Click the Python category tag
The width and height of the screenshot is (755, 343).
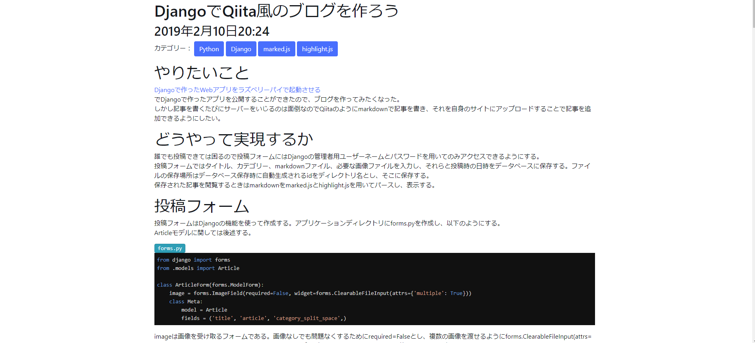pyautogui.click(x=209, y=49)
